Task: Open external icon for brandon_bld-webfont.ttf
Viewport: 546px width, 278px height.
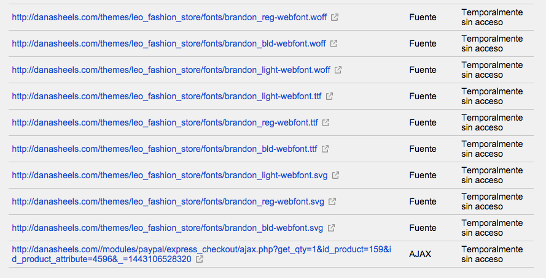Action: point(325,149)
